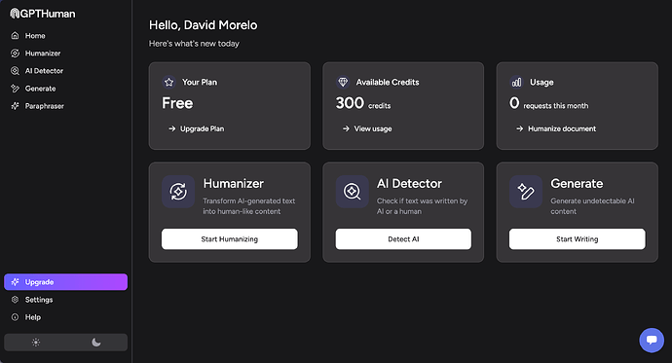The image size is (672, 363).
Task: Click the Here's what's new today subtitle
Action: pyautogui.click(x=194, y=44)
